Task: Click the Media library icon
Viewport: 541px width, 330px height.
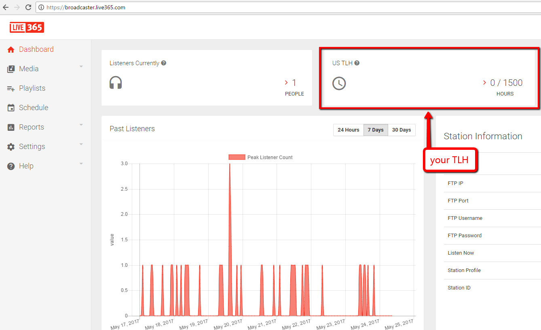Action: pyautogui.click(x=11, y=69)
